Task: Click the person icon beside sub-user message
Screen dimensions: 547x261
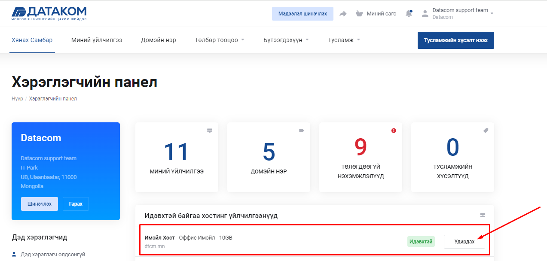Action: (15, 254)
